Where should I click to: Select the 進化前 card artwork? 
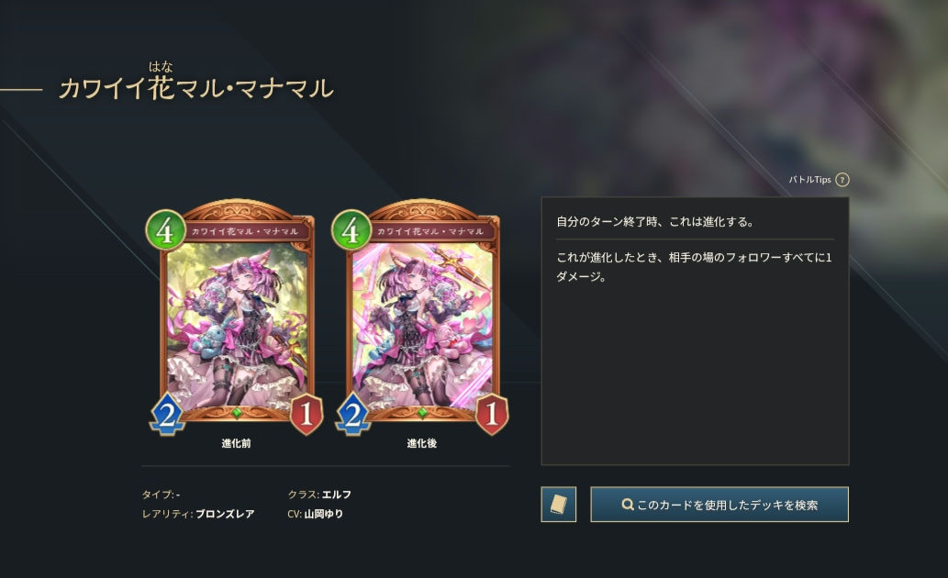[237, 317]
